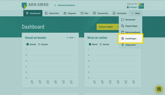
Task: Open the Dashboard tab
Action: pos(33,13)
